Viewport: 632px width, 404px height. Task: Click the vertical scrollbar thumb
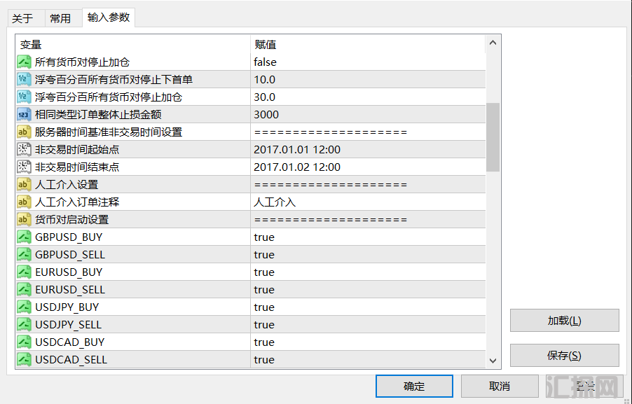click(x=493, y=137)
